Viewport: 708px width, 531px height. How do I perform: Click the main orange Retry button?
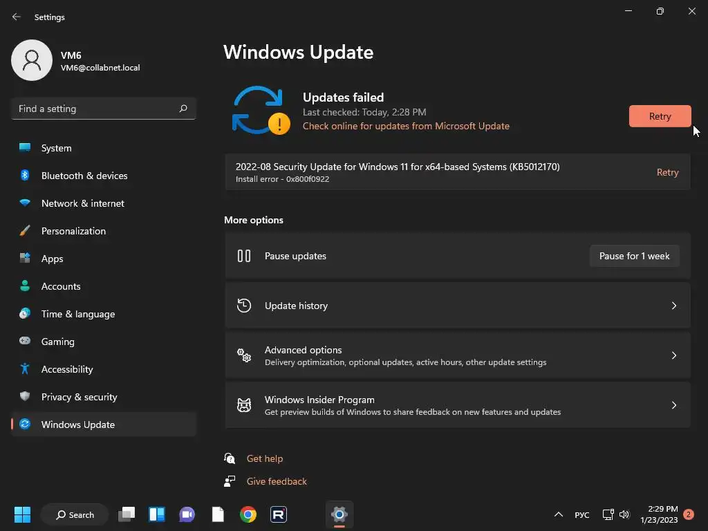click(x=660, y=116)
